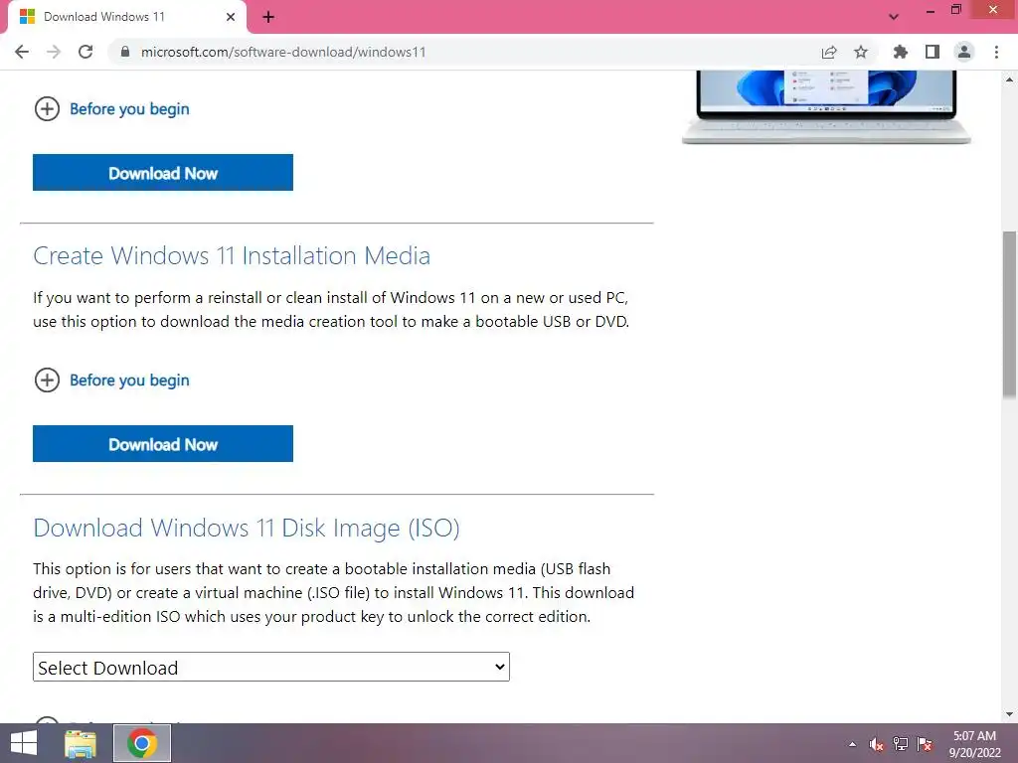Viewport: 1018px width, 763px height.
Task: Select the Download Windows 11 tab
Action: (126, 17)
